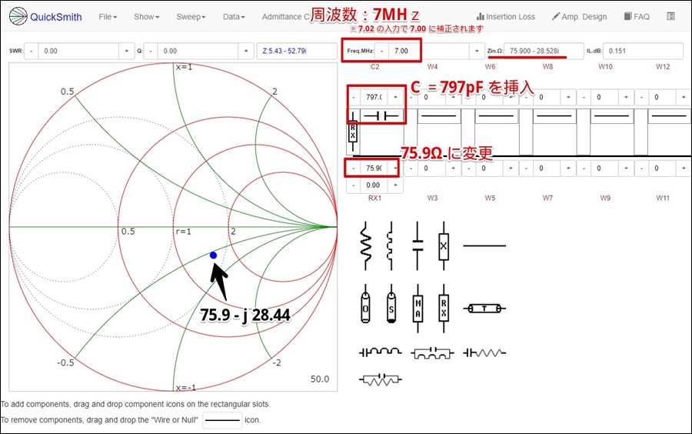This screenshot has width=692, height=434.
Task: Click the Q value field
Action: (x=198, y=51)
